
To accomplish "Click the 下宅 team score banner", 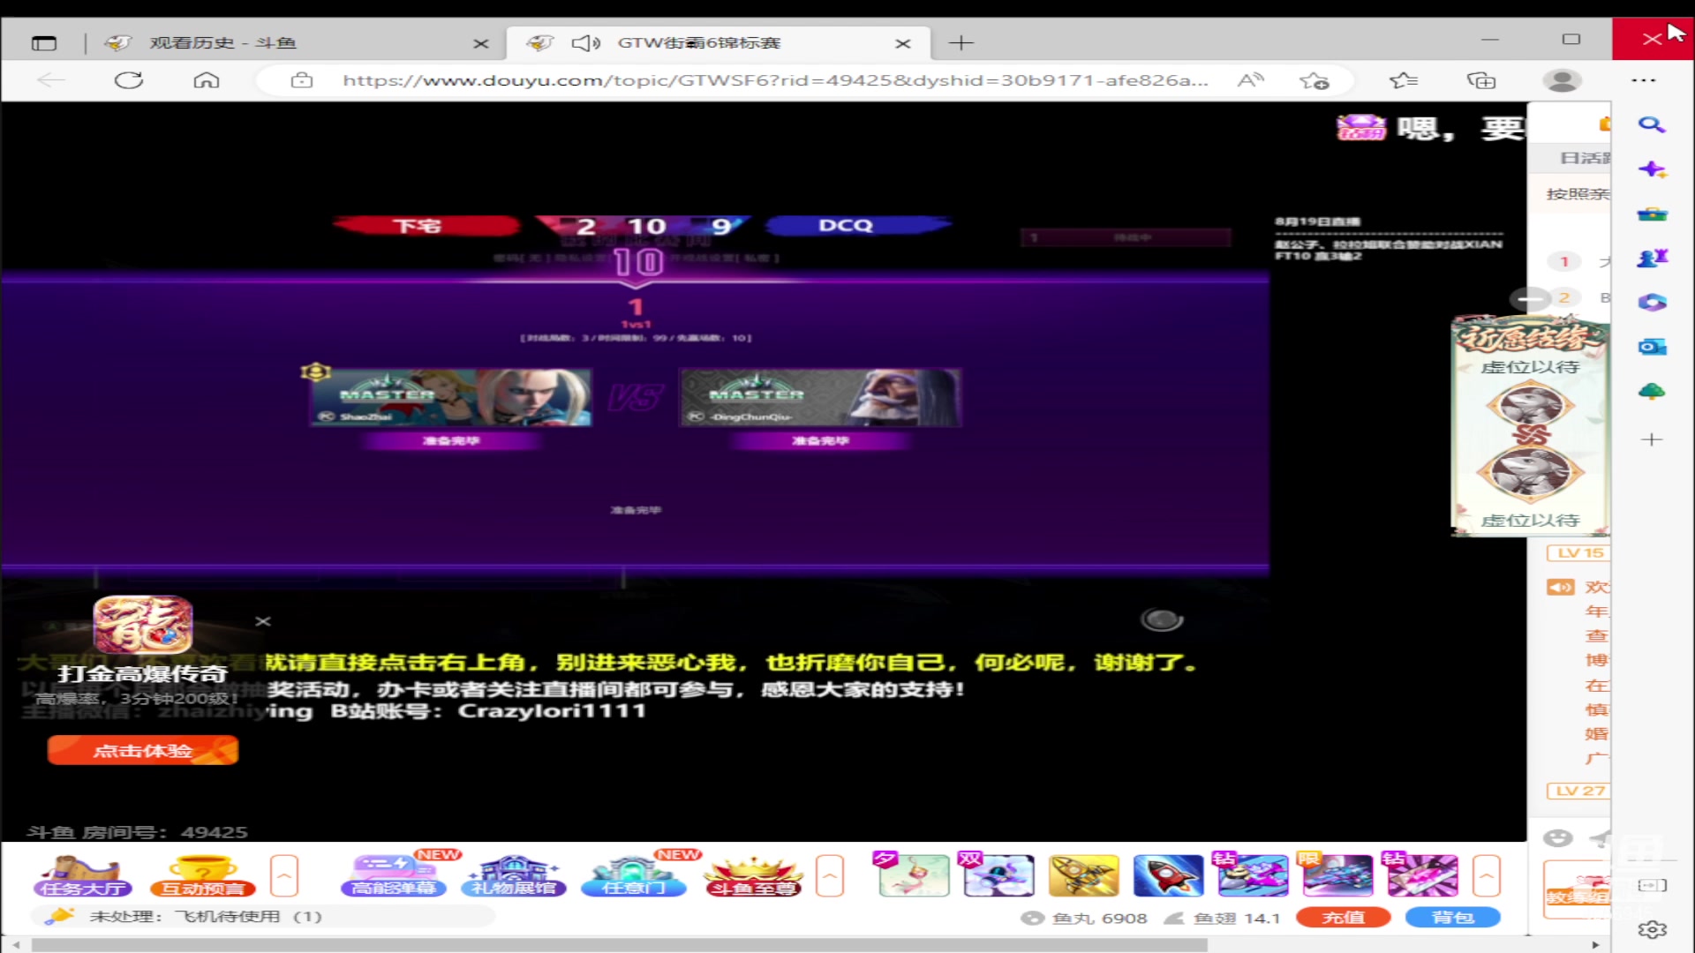I will coord(426,226).
